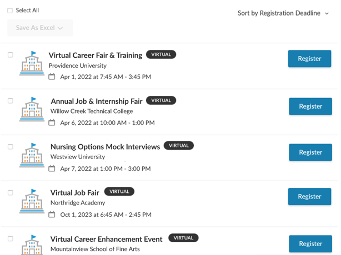
Task: Click school icon for Virtual Career Enhancement Event
Action: click(32, 245)
